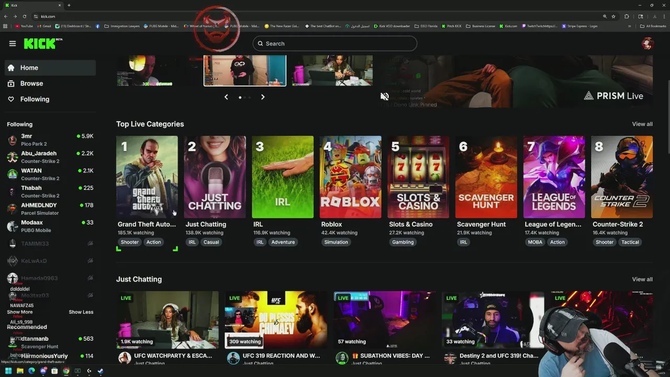Open the Slots & Casino category card
Screen dimensions: 670x377
tap(418, 177)
